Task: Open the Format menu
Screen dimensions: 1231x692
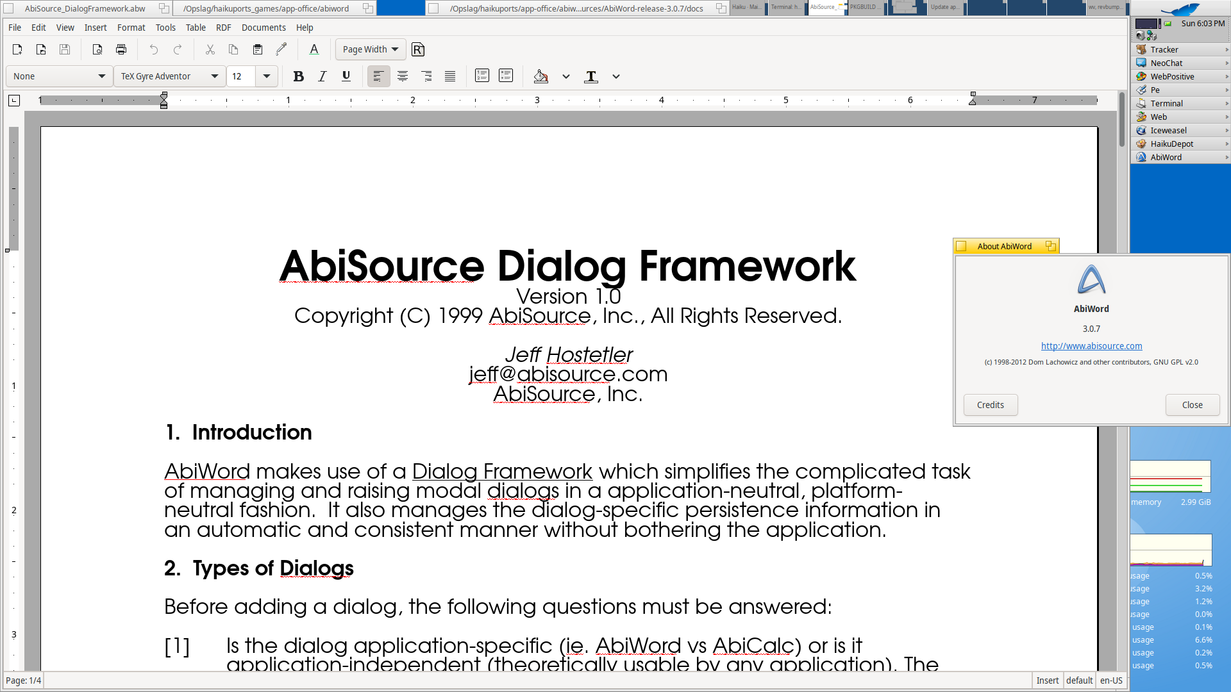Action: click(131, 28)
